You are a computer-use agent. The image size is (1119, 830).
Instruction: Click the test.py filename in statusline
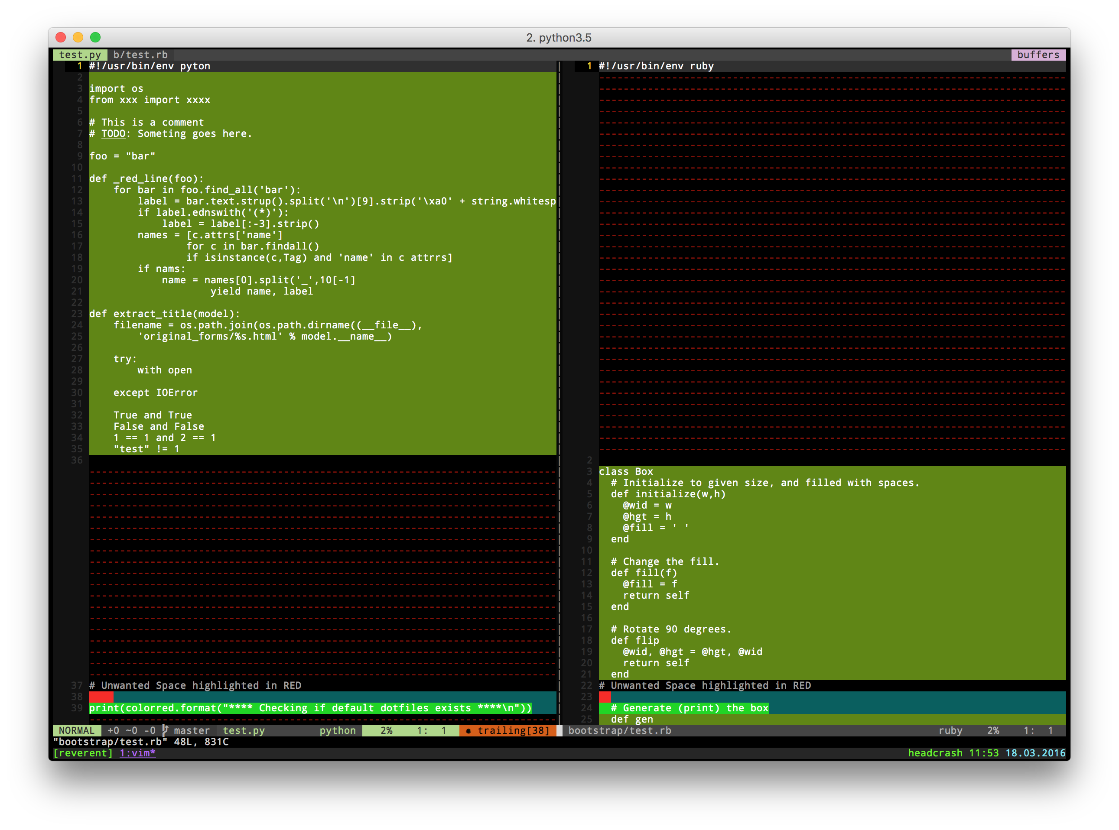243,730
